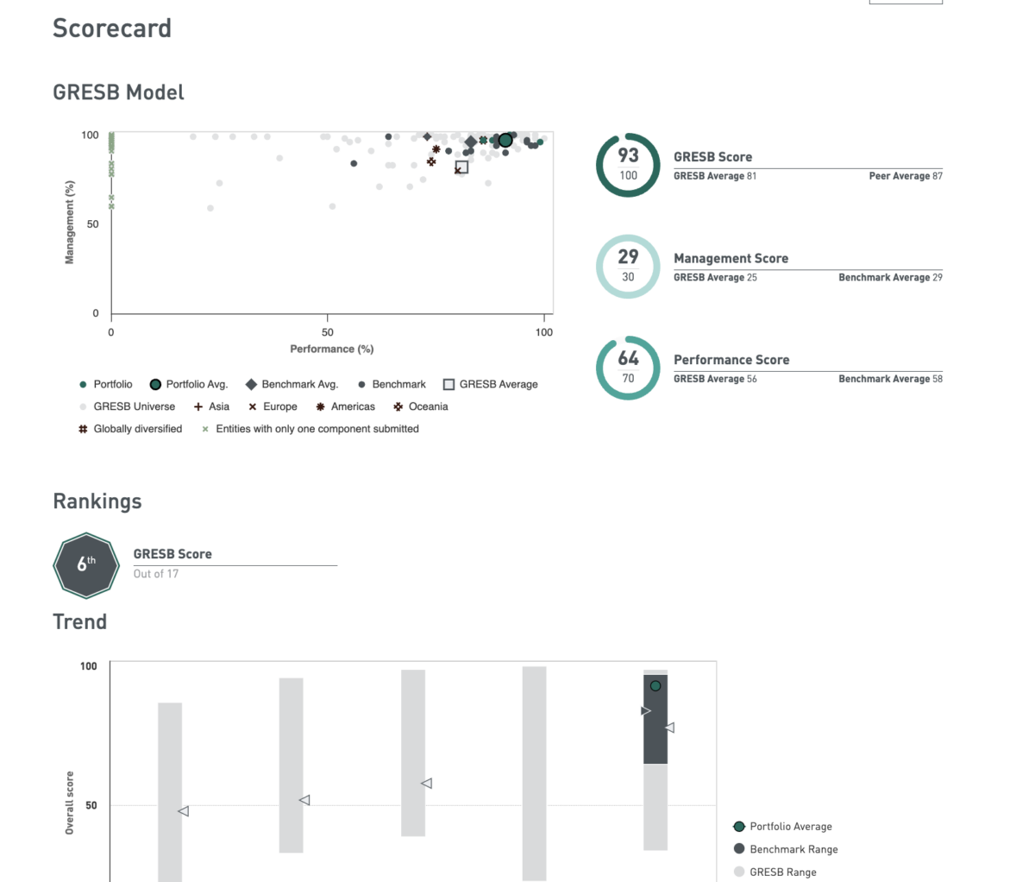1035x882 pixels.
Task: Toggle the GRESB Universe legend entry
Action: [x=127, y=406]
